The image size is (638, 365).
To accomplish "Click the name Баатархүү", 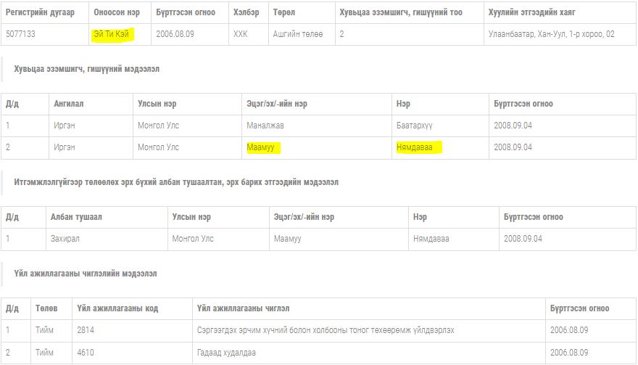I will pyautogui.click(x=415, y=126).
